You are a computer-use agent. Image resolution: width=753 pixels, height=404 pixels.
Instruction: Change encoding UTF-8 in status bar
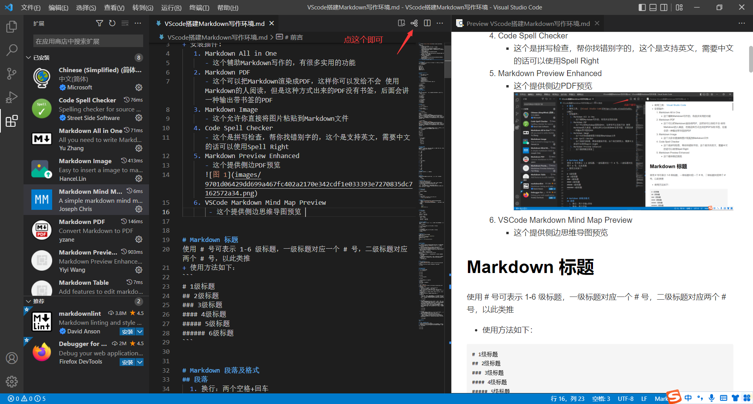click(626, 399)
